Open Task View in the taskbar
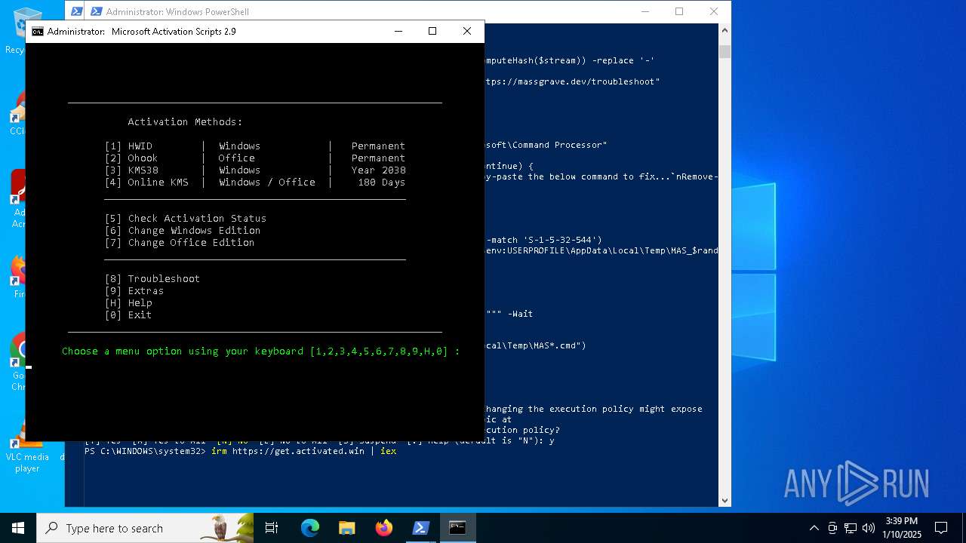The height and width of the screenshot is (543, 966). click(x=272, y=528)
